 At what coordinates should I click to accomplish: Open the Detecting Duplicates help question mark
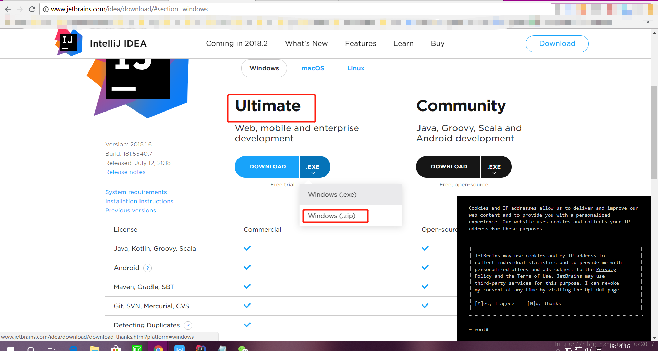click(x=188, y=325)
